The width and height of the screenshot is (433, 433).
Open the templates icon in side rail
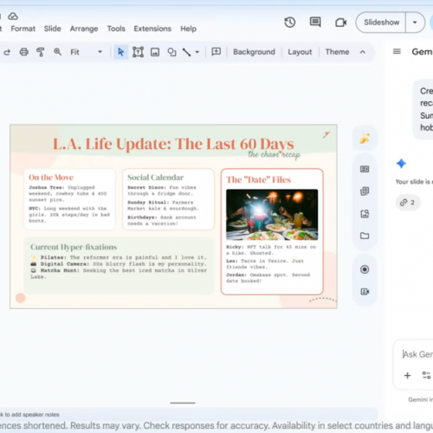[365, 169]
